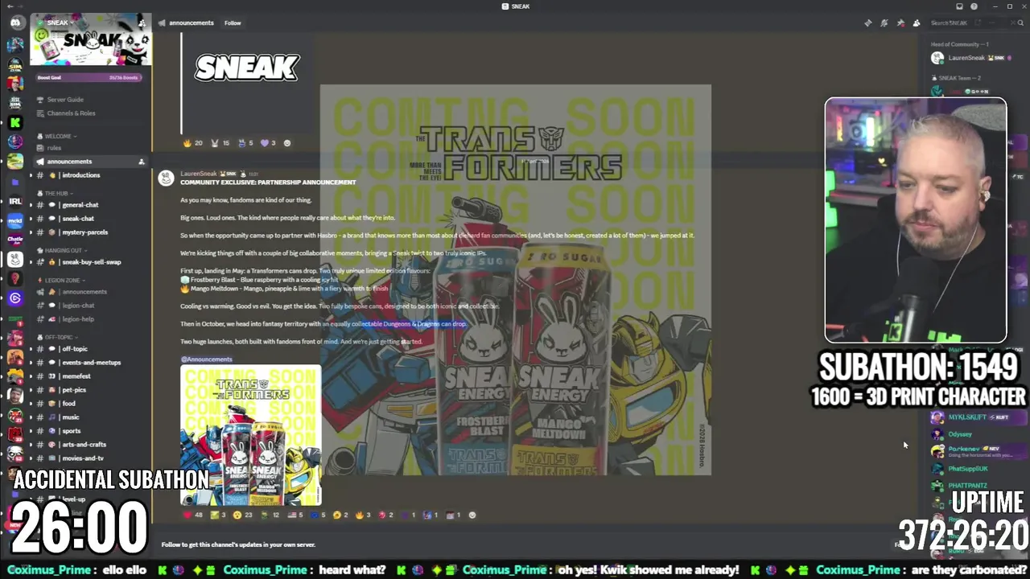Viewport: 1030px width, 579px height.
Task: Collapse the OFF-TOPIC category
Action: [57, 338]
